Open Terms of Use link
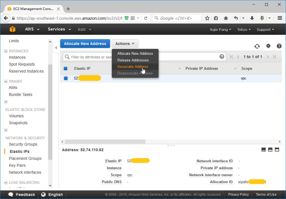This screenshot has width=286, height=199. pos(266,195)
